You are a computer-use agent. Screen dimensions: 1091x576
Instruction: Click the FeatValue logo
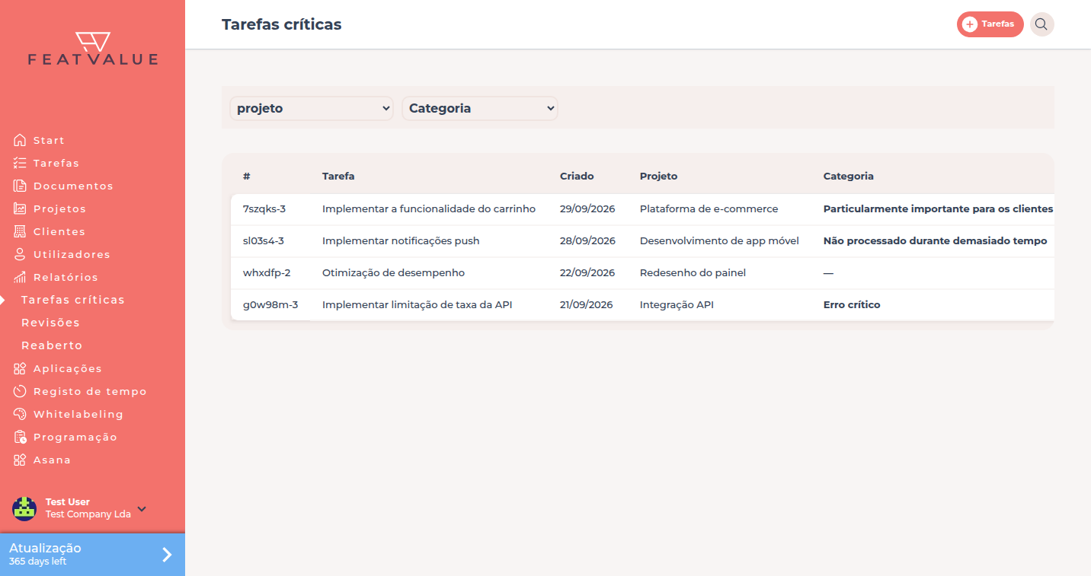[93, 49]
